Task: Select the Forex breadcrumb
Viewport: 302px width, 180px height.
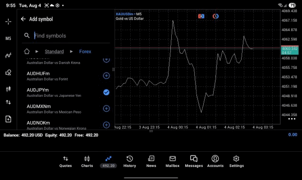Action: 85,51
